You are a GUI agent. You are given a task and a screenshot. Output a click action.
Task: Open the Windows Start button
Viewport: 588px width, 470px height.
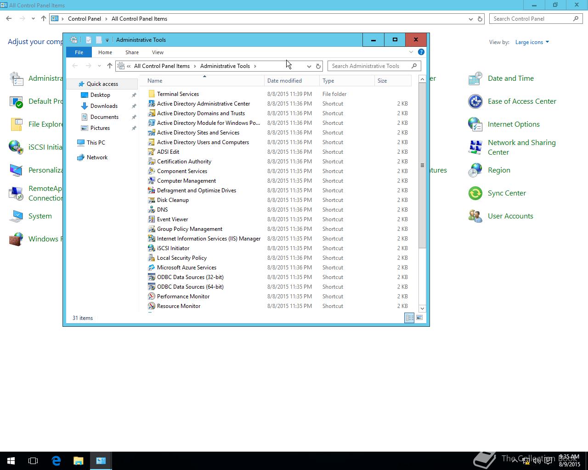11,461
